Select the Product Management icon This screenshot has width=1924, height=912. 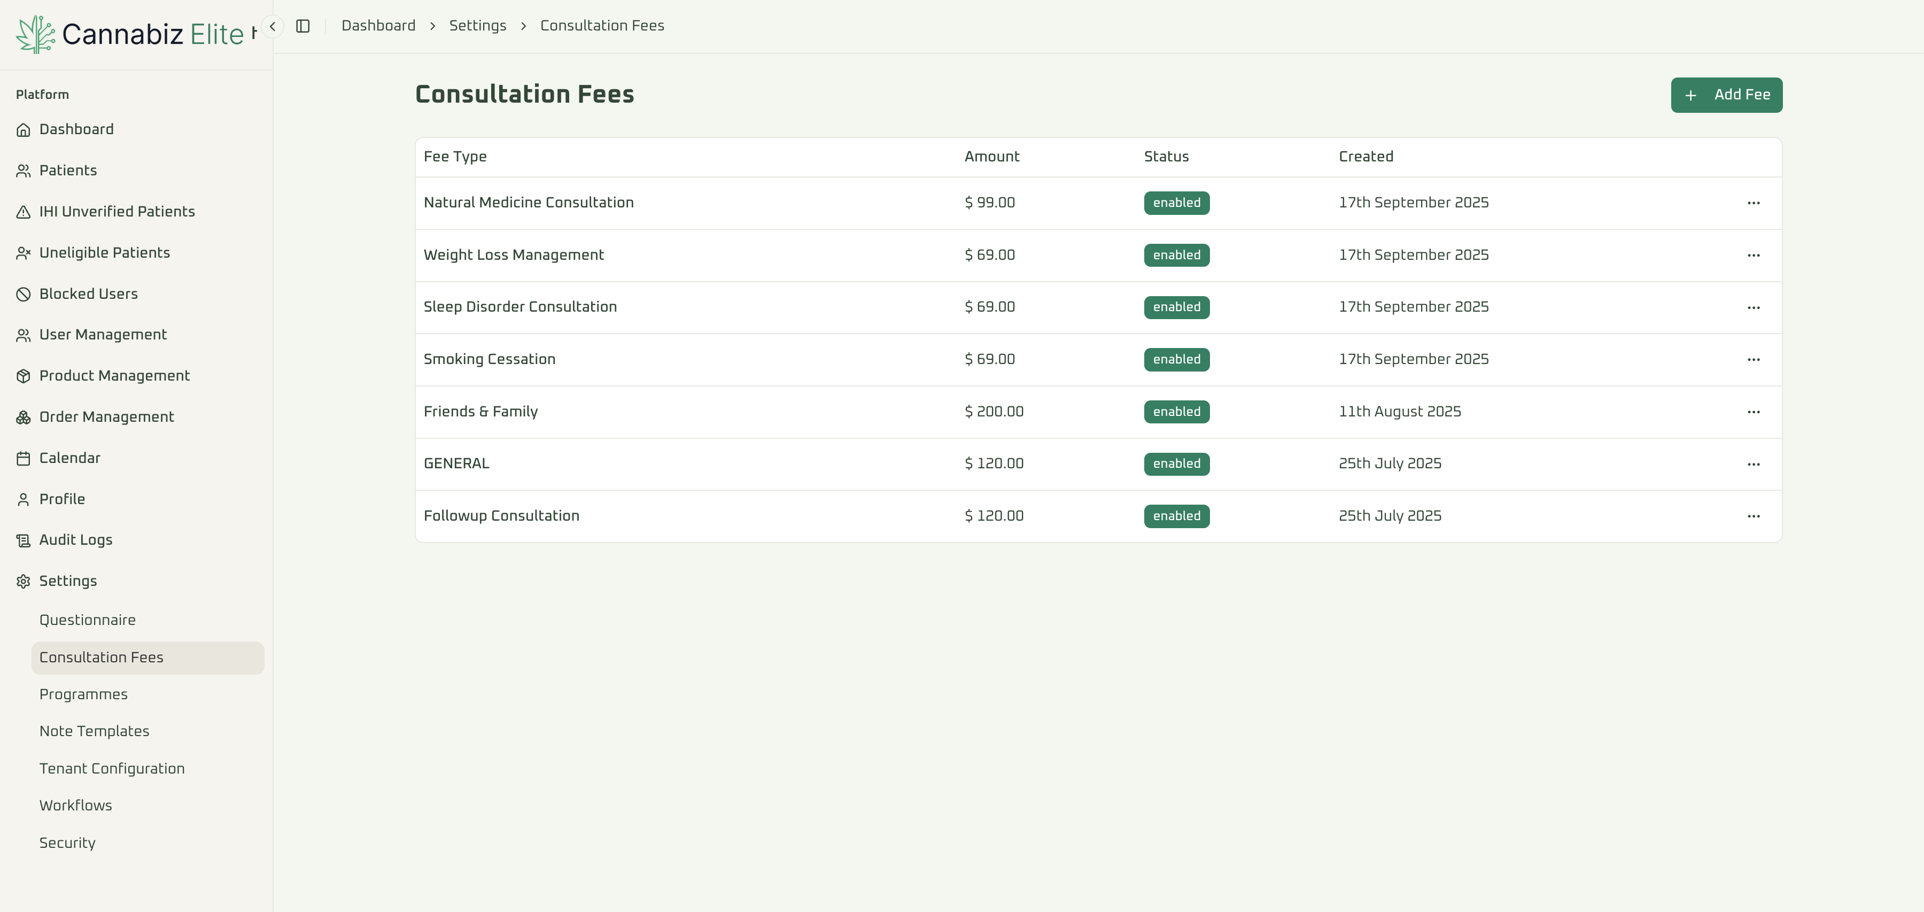click(23, 376)
